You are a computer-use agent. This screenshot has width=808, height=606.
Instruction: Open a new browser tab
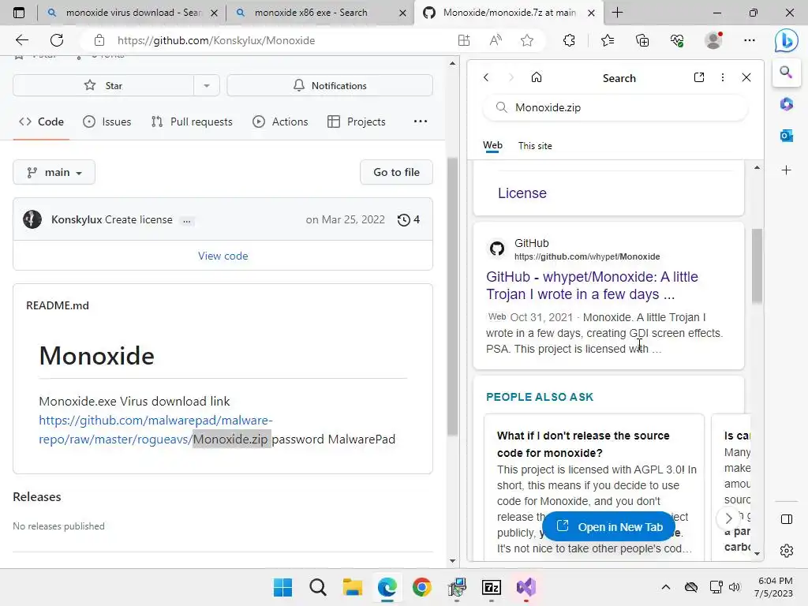click(617, 13)
